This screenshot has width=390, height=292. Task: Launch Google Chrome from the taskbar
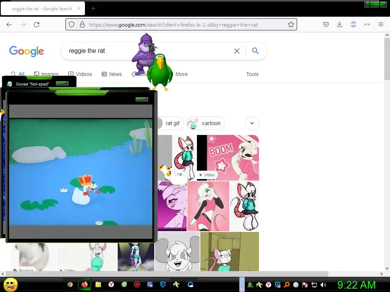pyautogui.click(x=70, y=284)
